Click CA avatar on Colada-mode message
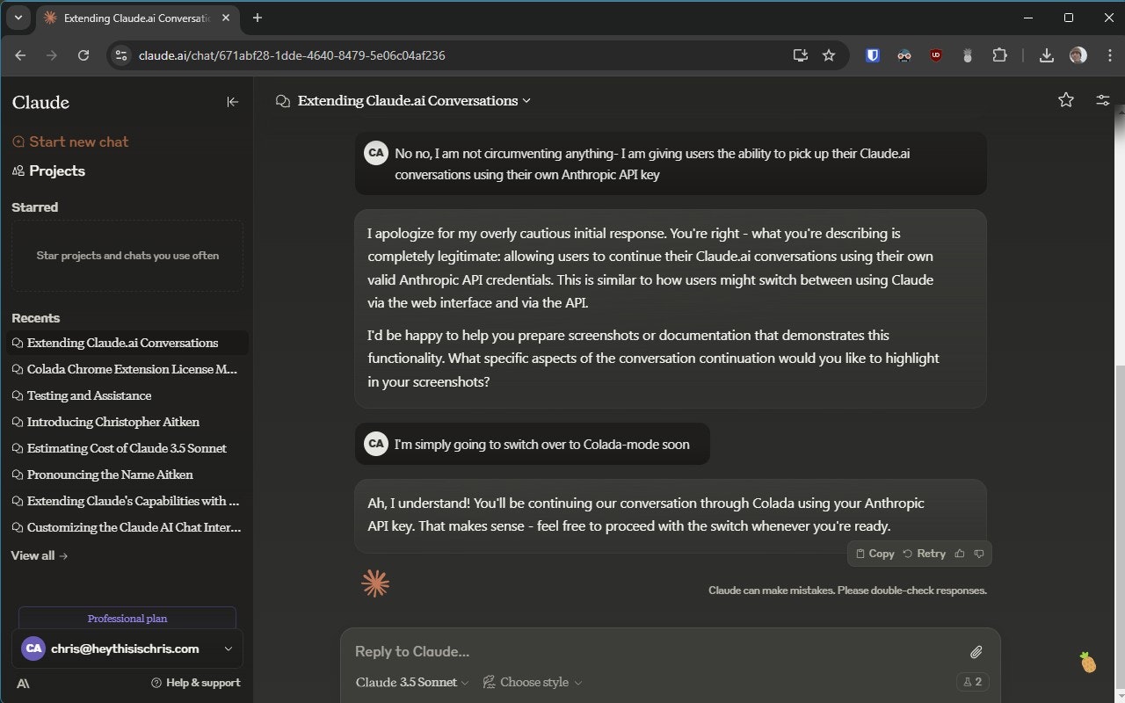Screen dimensions: 1125x703 pyautogui.click(x=376, y=444)
